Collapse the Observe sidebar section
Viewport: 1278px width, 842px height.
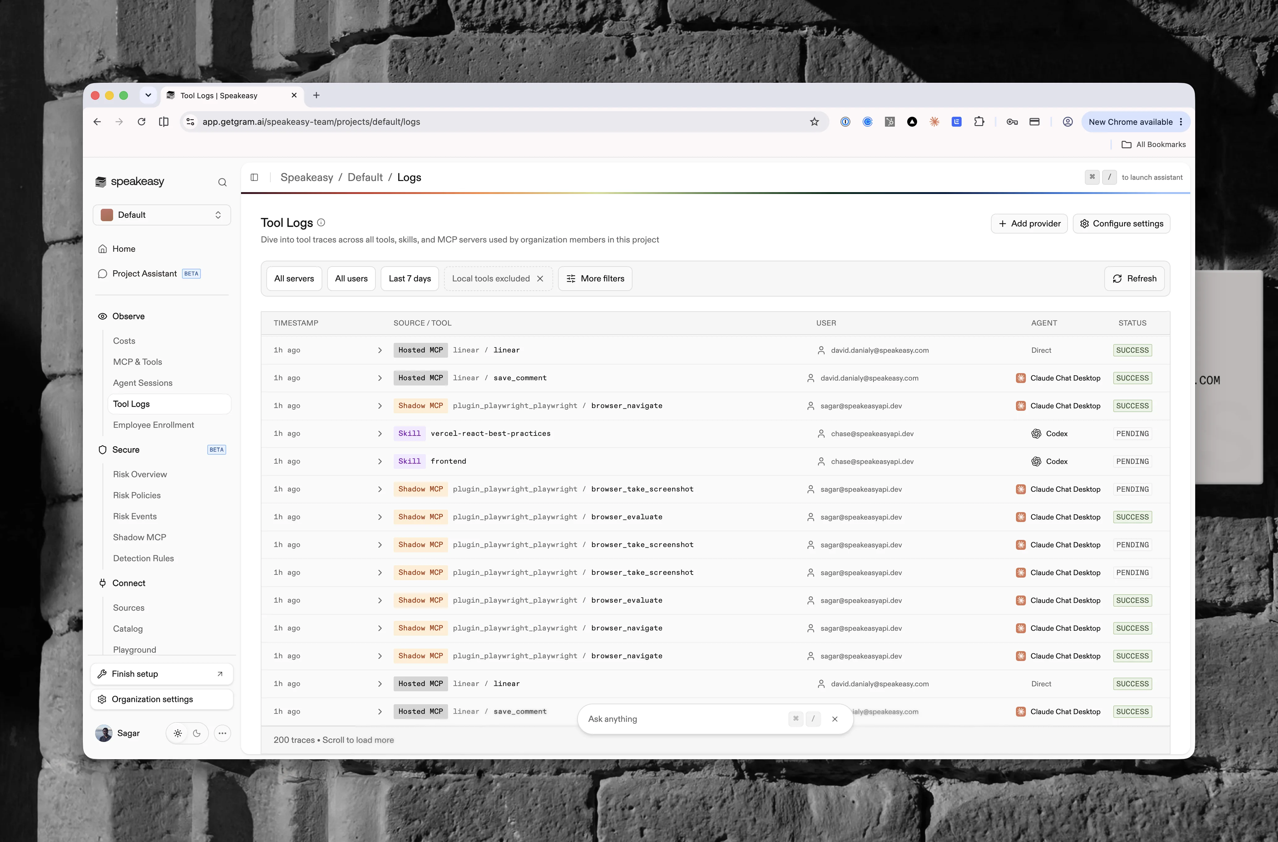[129, 316]
